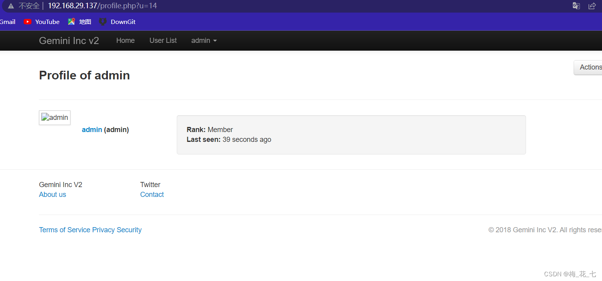Click the Twitter footer label
This screenshot has width=602, height=281.
point(150,185)
